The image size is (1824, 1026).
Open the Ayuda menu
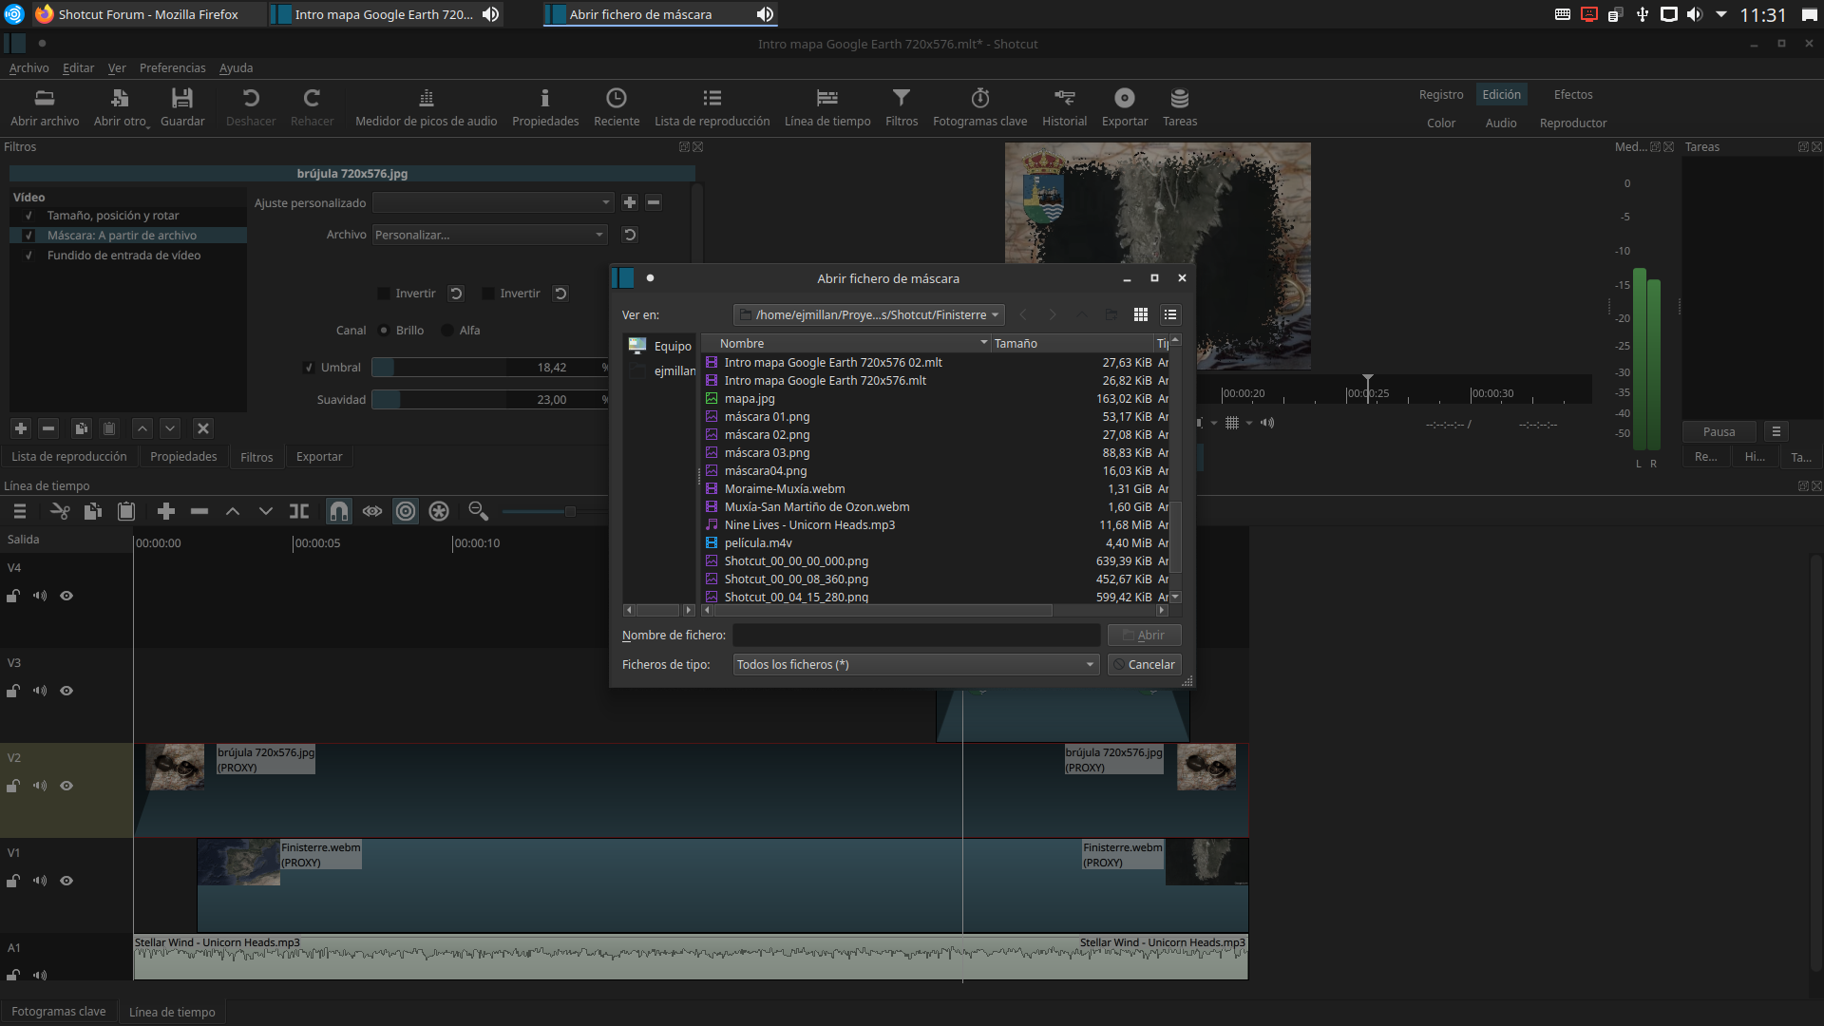(x=236, y=67)
